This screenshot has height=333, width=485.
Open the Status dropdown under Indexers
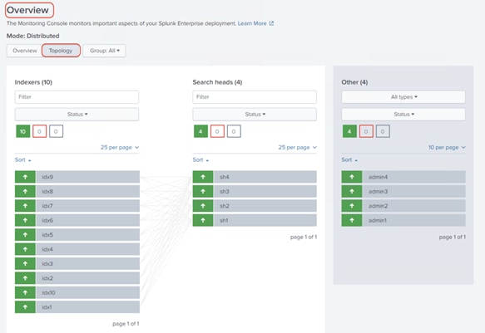pyautogui.click(x=77, y=115)
